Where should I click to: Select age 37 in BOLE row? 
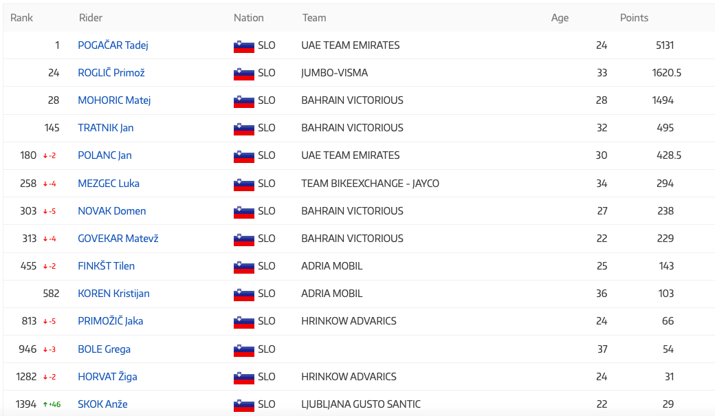602,349
